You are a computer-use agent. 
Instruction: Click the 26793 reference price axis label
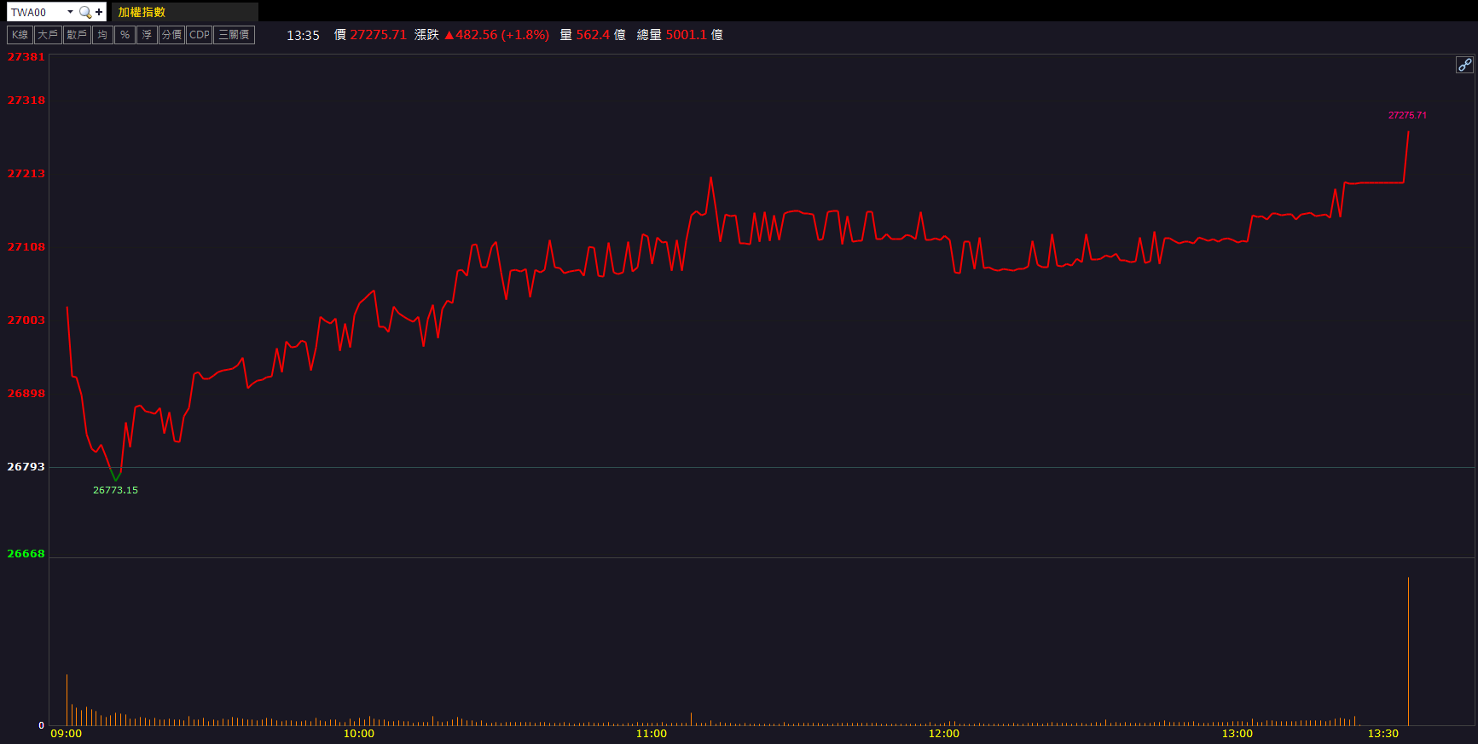[26, 467]
